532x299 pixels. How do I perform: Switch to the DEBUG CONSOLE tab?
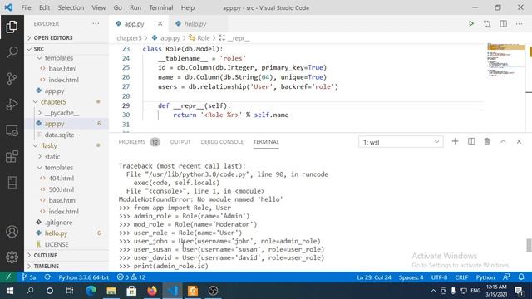222,142
